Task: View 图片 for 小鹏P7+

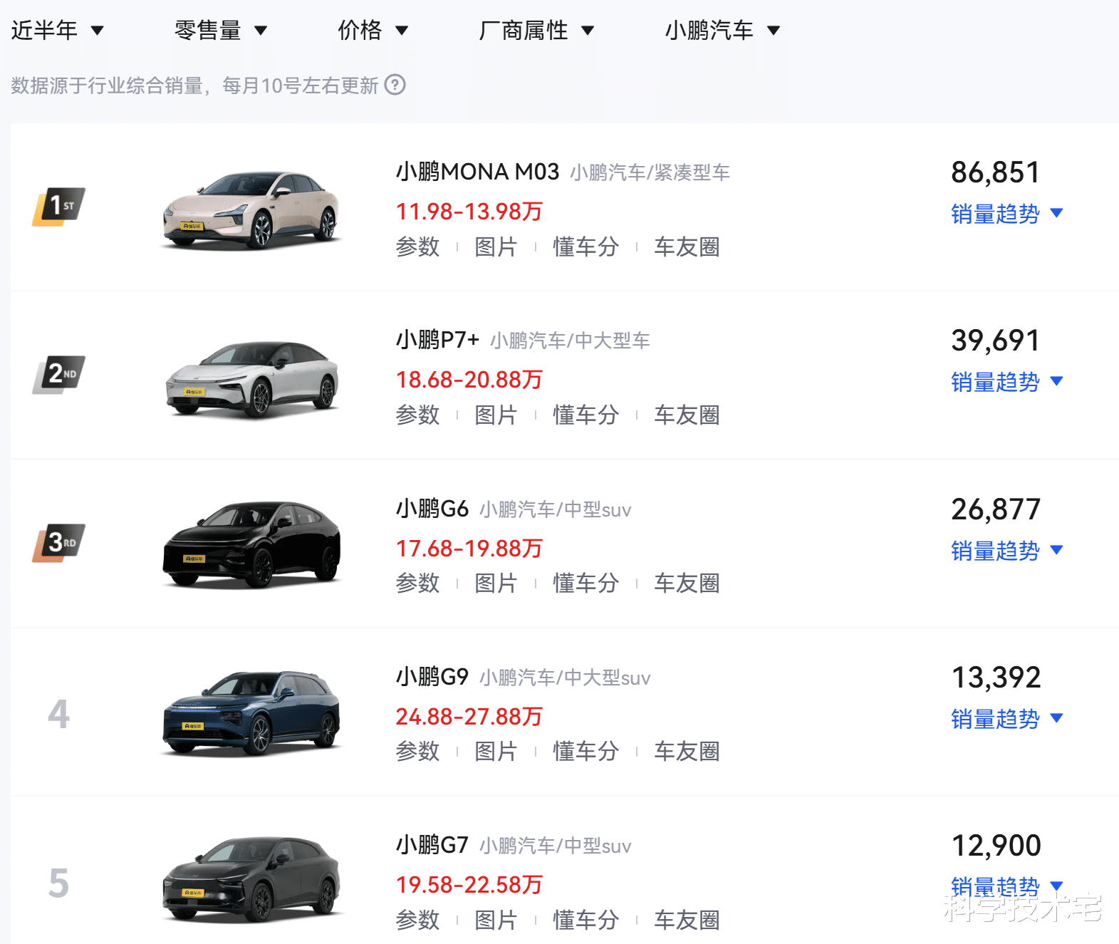Action: click(496, 415)
